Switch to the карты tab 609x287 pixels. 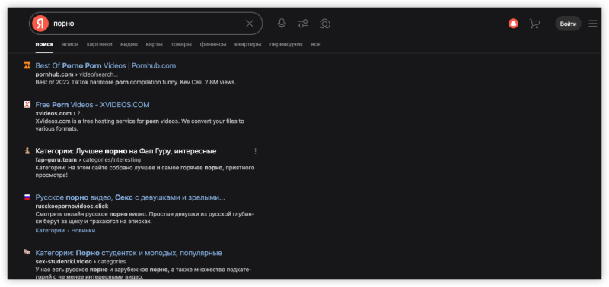point(155,44)
